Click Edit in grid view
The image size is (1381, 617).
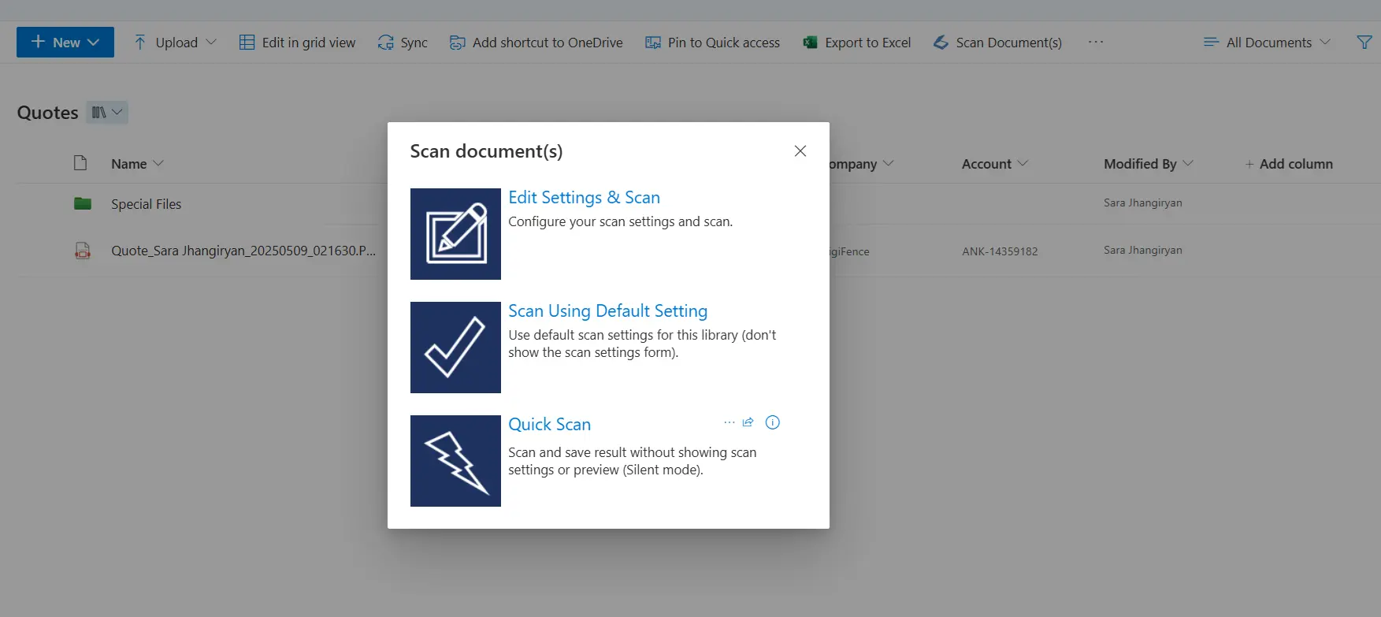point(297,43)
